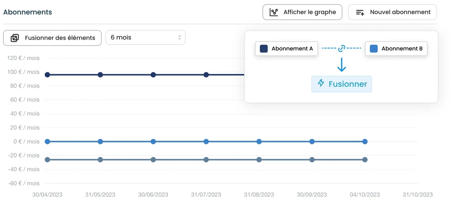Click the dark navy data point at 31/05/2023
Viewport: 454px width, 206px height.
(x=100, y=75)
